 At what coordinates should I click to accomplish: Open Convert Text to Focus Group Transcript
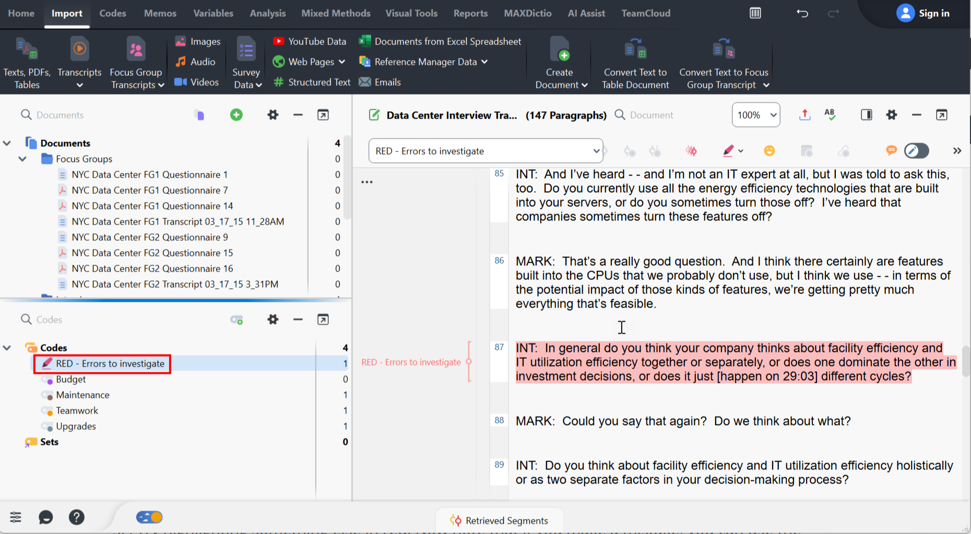(x=724, y=63)
